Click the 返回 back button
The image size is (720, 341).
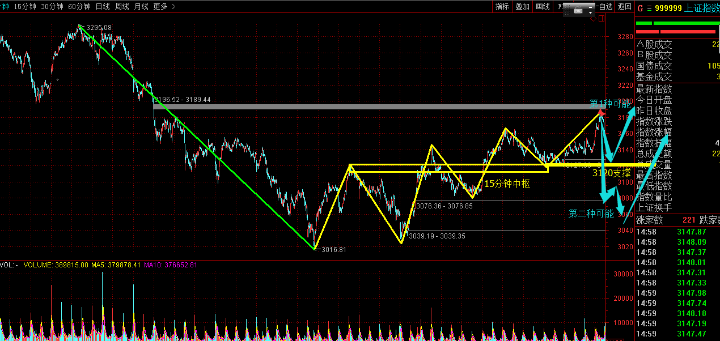click(624, 6)
